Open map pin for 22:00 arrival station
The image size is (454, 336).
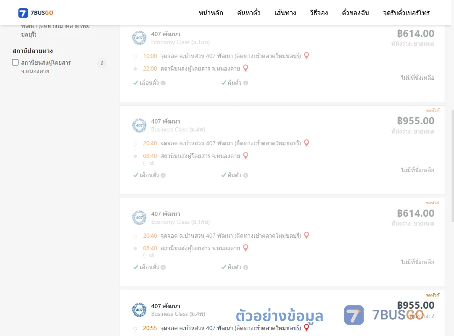tap(245, 68)
